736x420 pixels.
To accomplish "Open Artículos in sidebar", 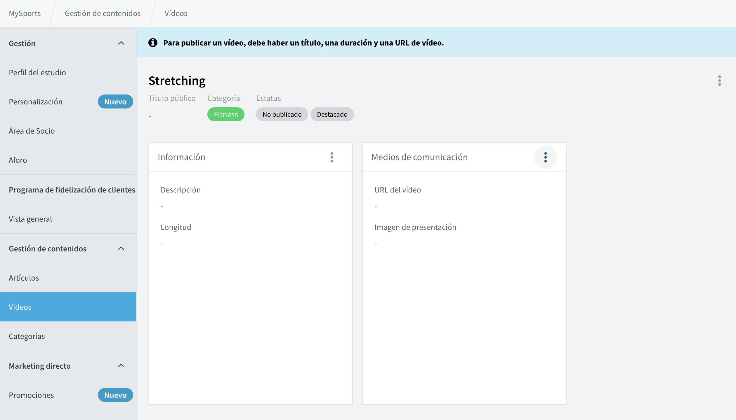I will (68, 278).
